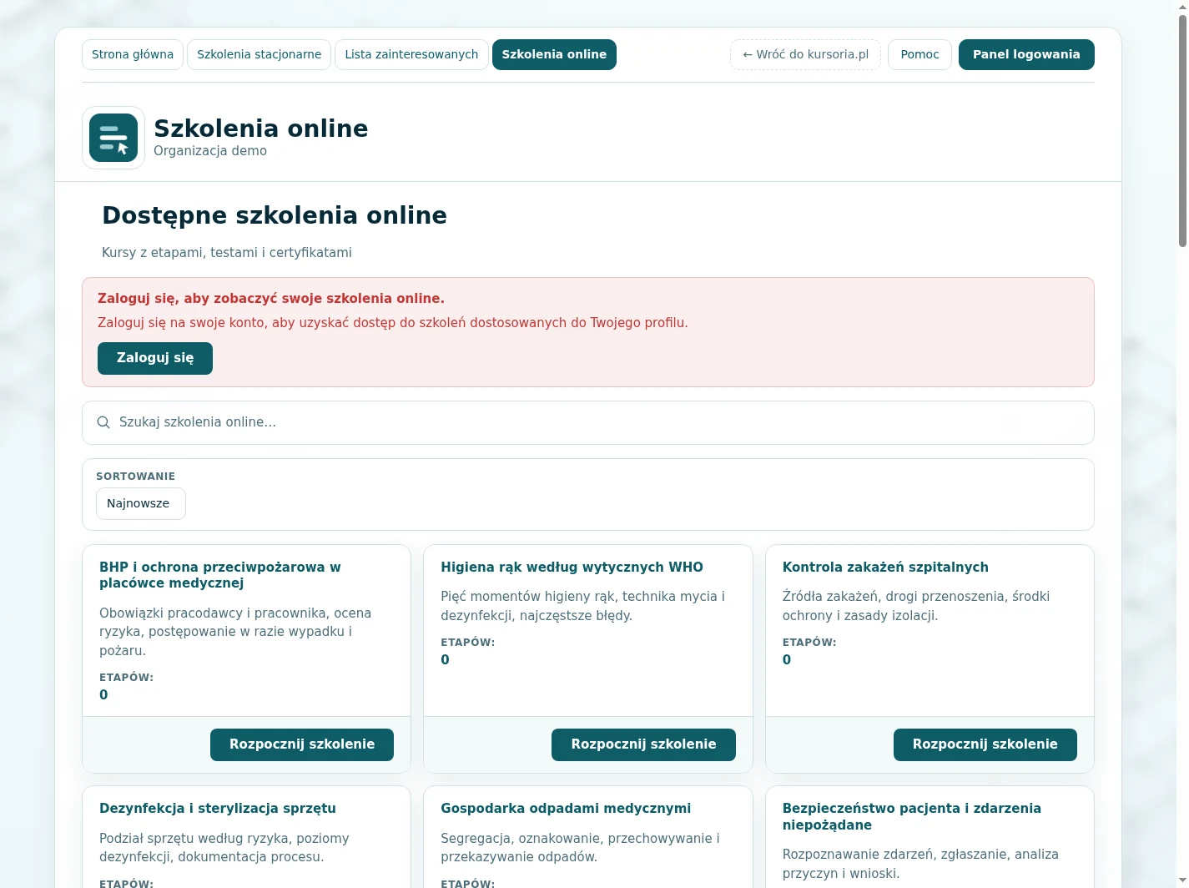The width and height of the screenshot is (1189, 888).
Task: Open the Najnowsze sorting dropdown
Action: 141,503
